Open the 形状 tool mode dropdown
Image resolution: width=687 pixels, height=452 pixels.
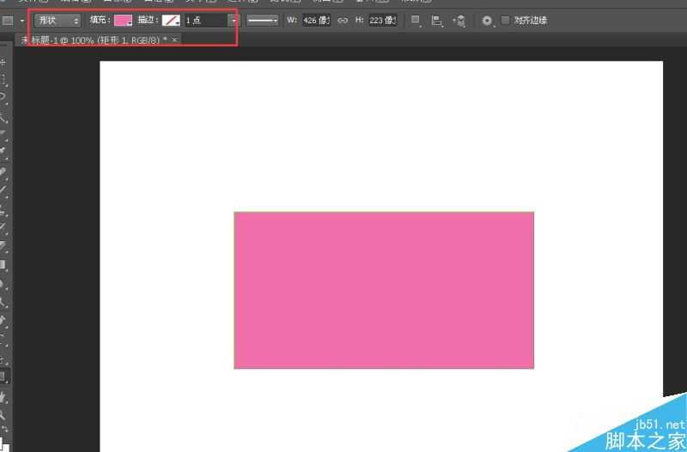[58, 20]
